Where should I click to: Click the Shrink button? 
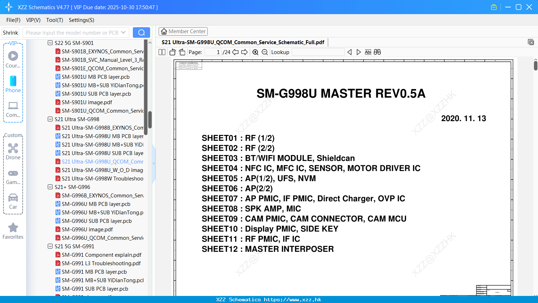click(10, 32)
